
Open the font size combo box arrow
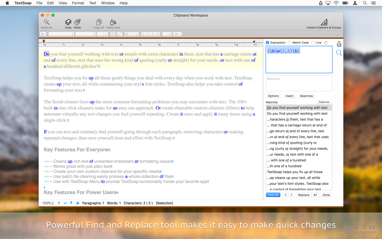point(106,34)
